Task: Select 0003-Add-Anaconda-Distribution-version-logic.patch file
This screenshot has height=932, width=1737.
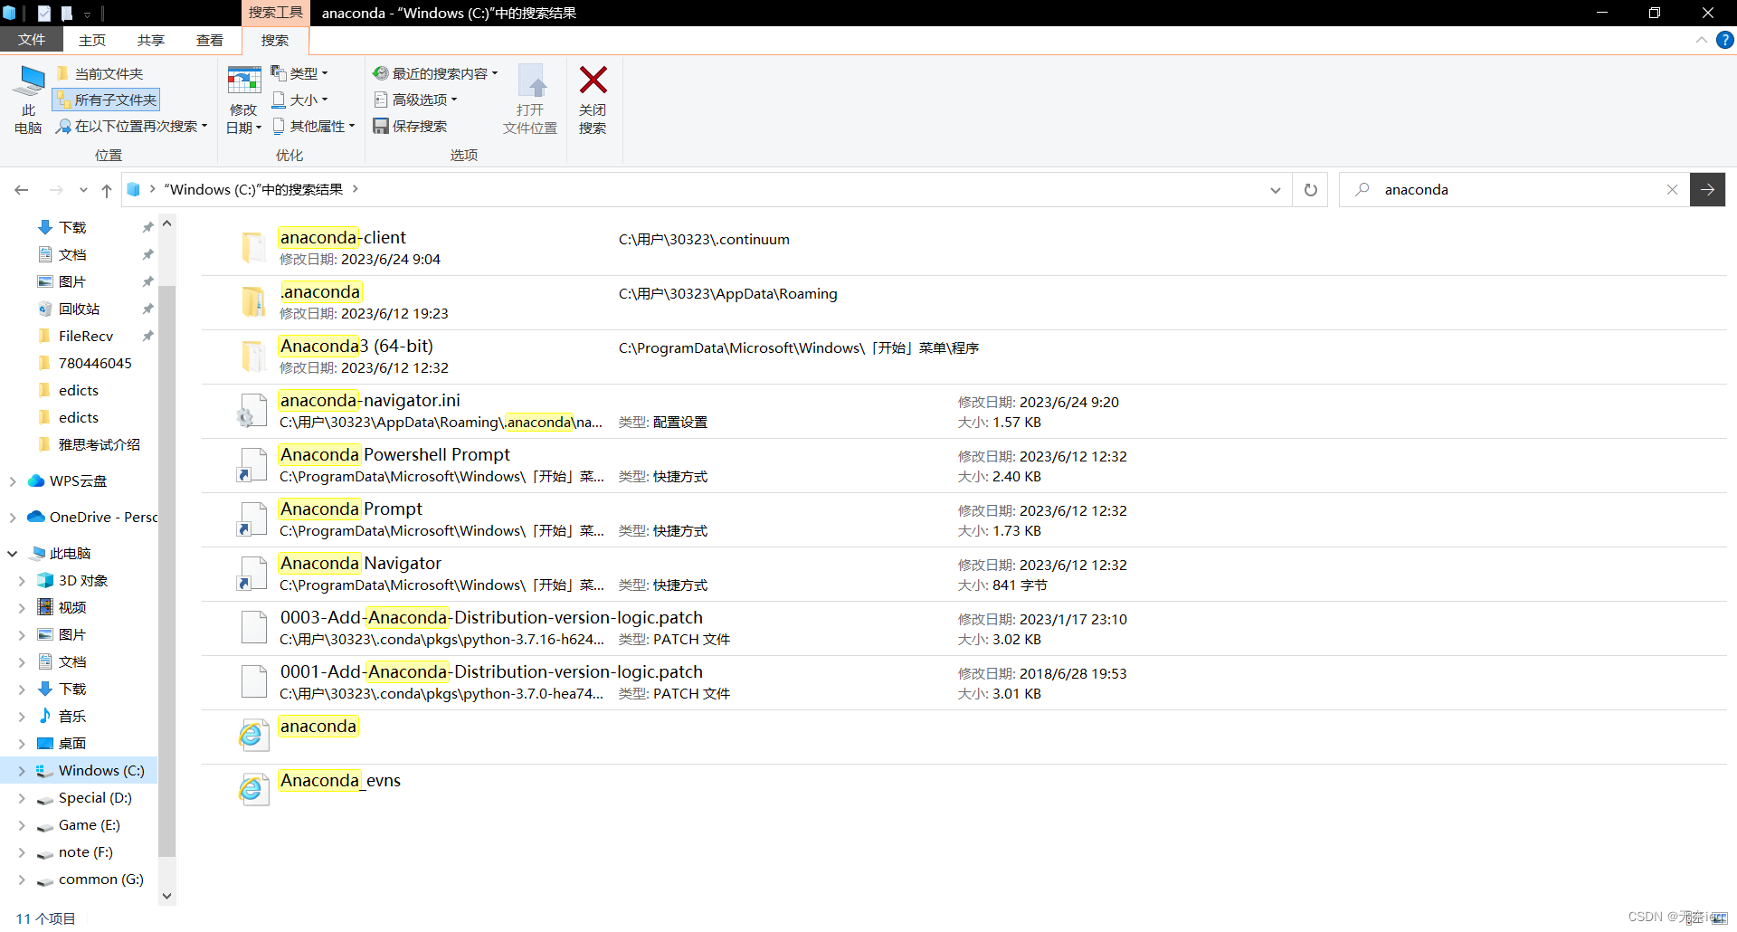Action: click(x=963, y=628)
